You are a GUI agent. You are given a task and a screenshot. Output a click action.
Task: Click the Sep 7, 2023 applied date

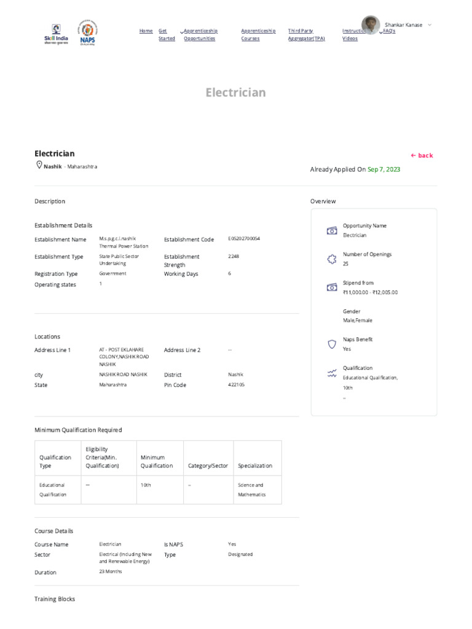coord(383,169)
